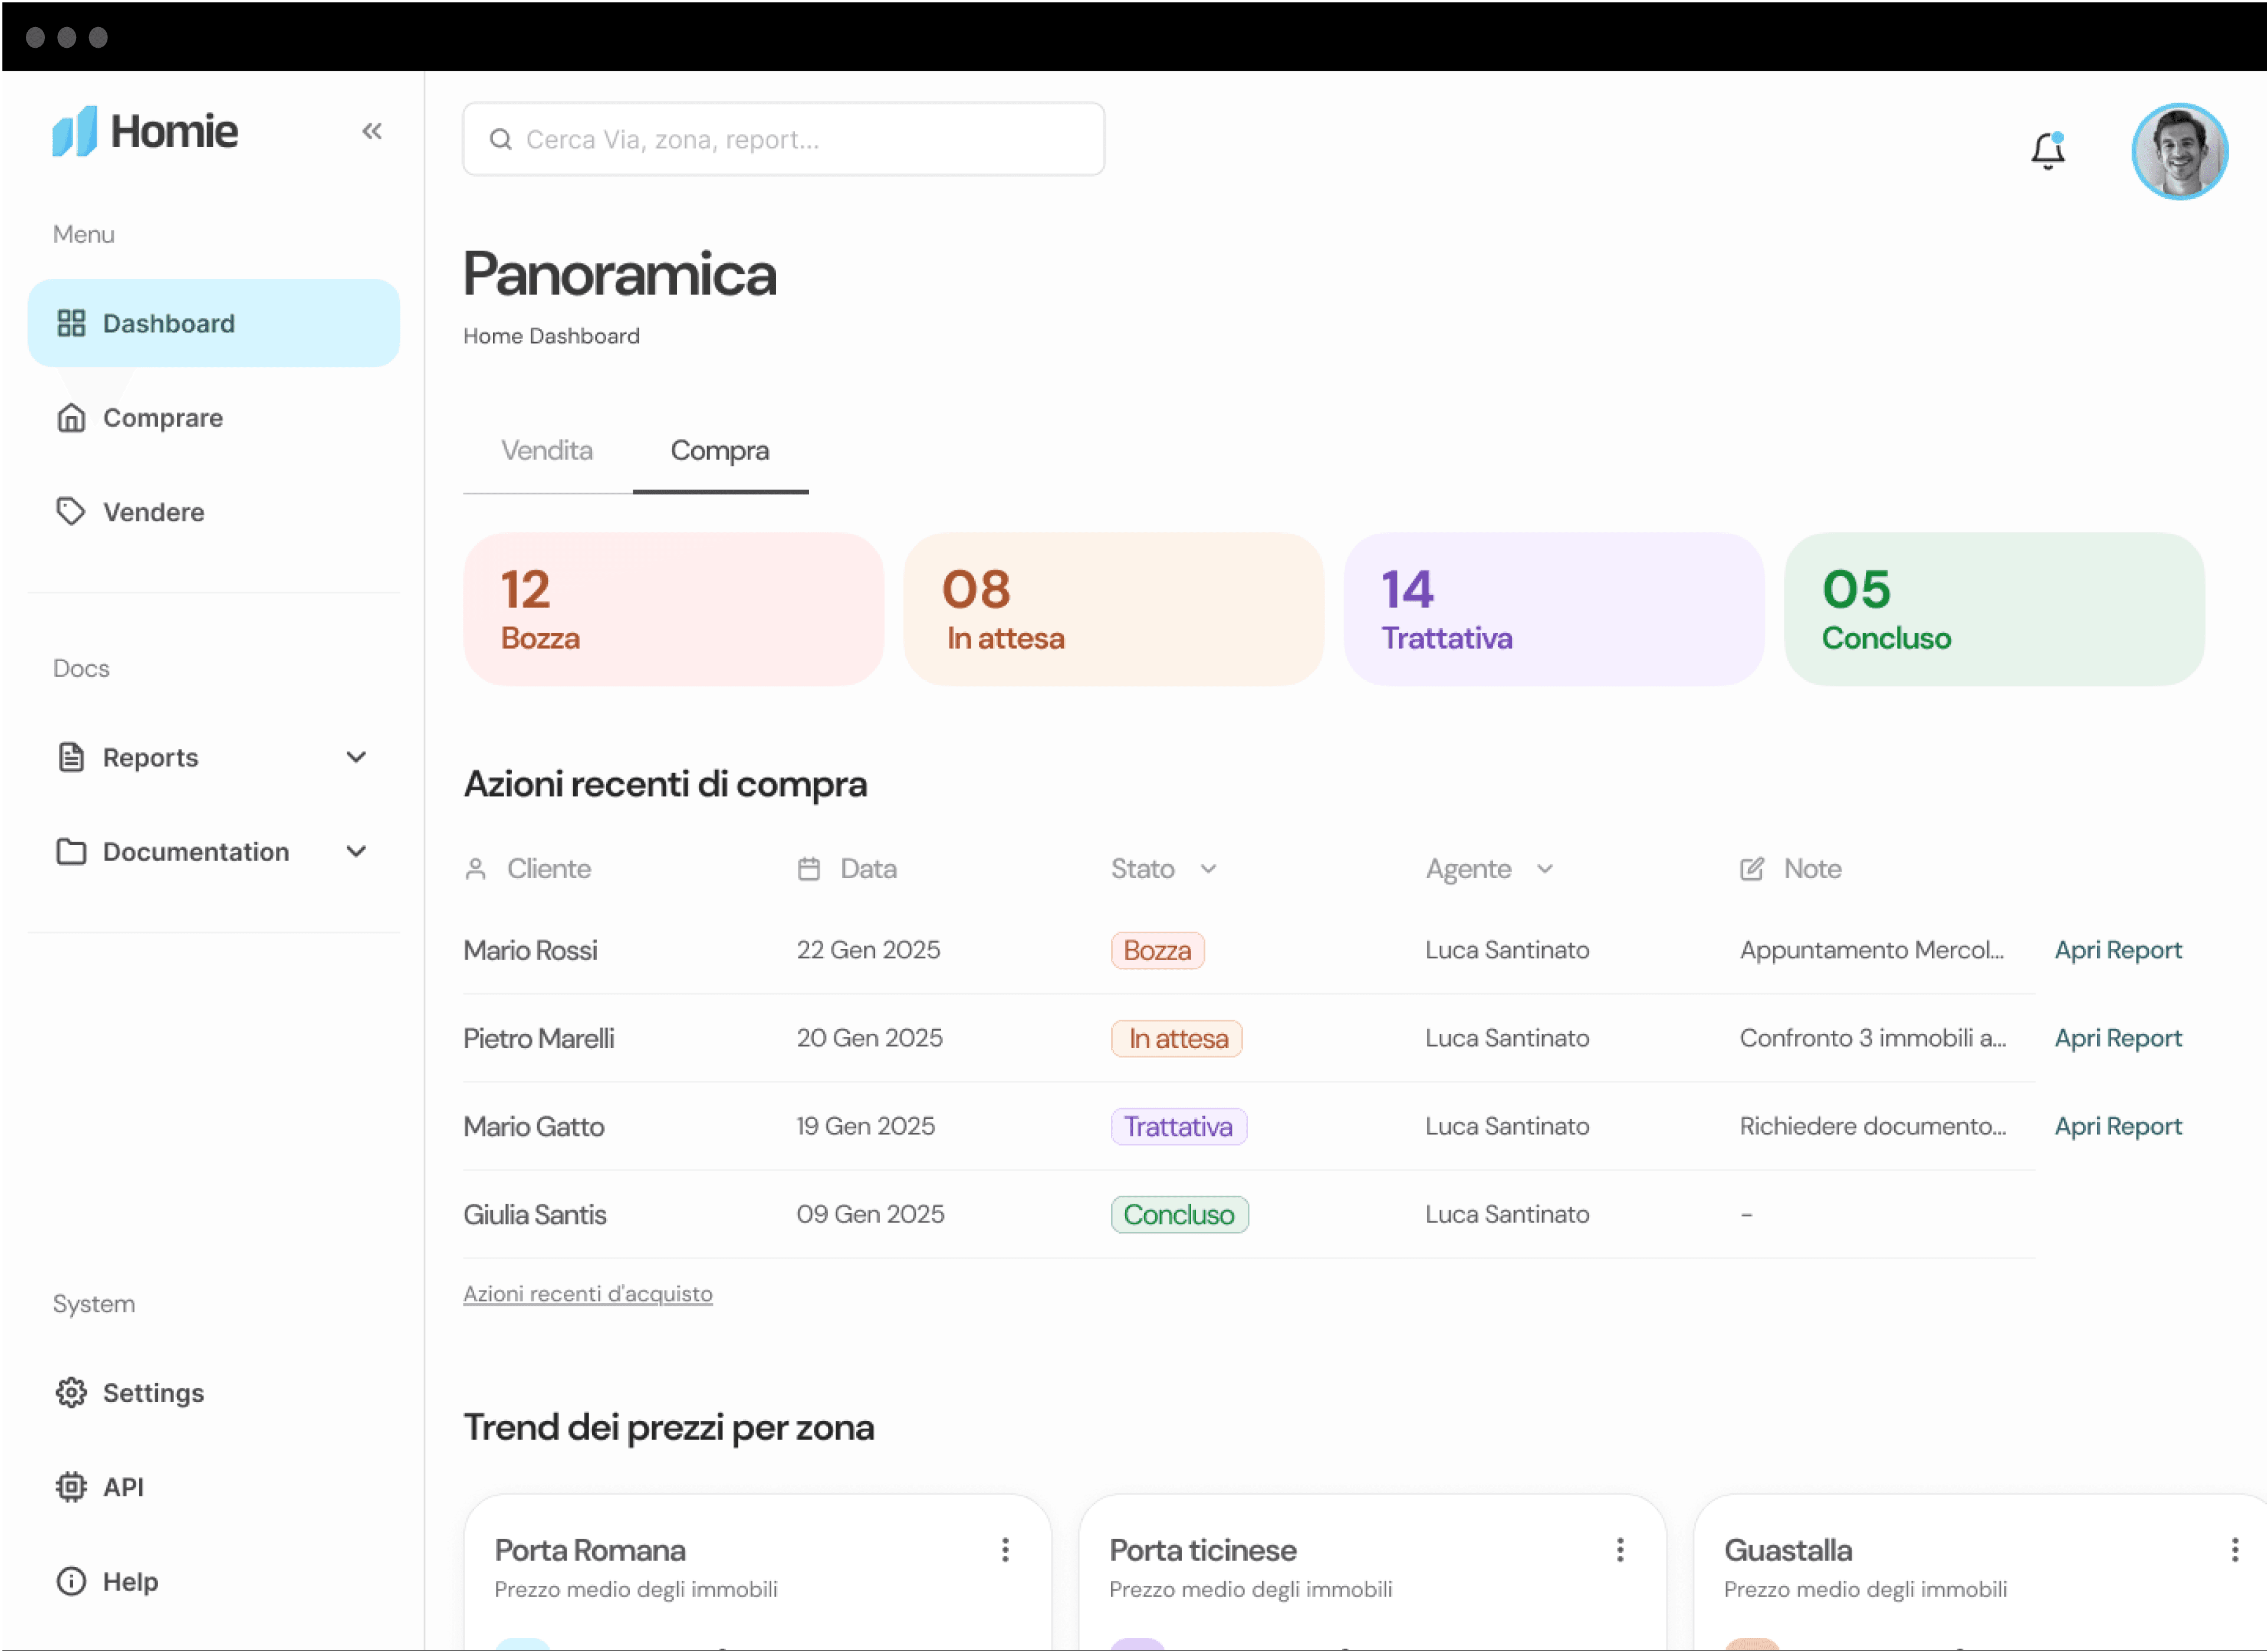Open Apri Report for Mario Gatto
2268x1652 pixels.
coord(2118,1126)
